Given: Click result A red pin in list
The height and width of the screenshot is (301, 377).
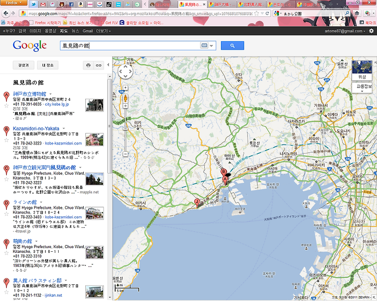Looking at the screenshot, I should coord(6,96).
